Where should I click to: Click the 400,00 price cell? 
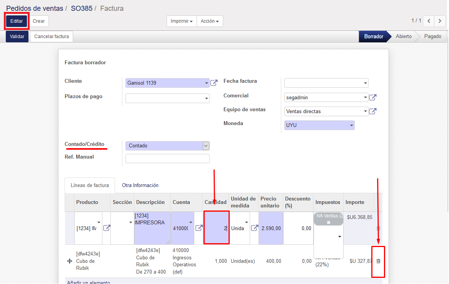click(274, 261)
